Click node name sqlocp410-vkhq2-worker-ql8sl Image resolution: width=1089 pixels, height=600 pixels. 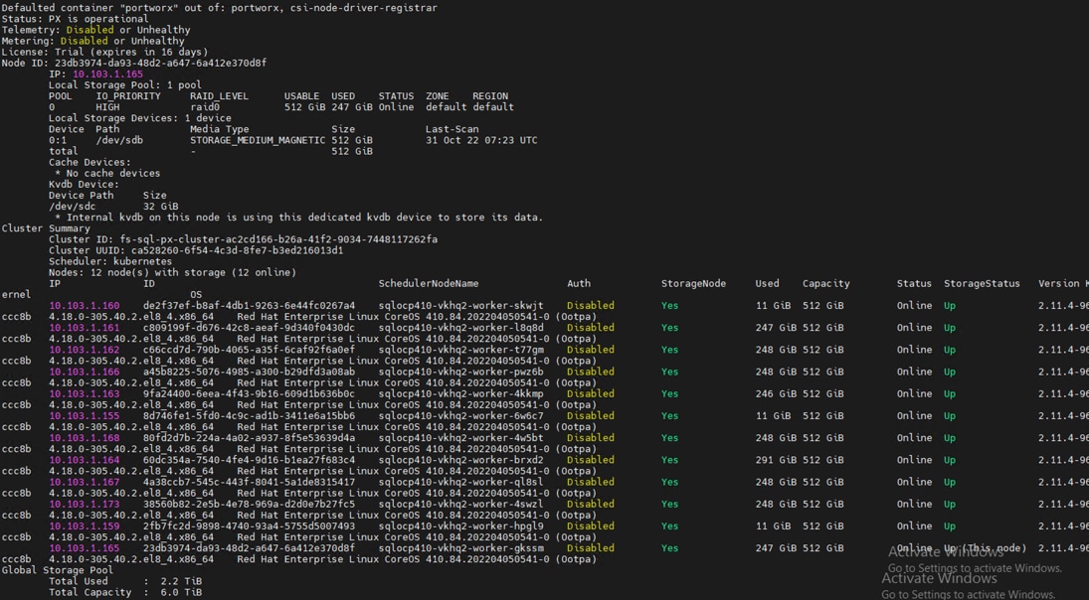coord(461,482)
